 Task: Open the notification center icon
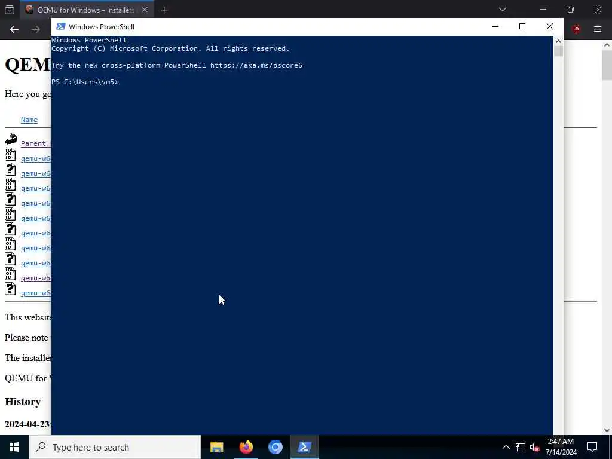[x=592, y=447]
